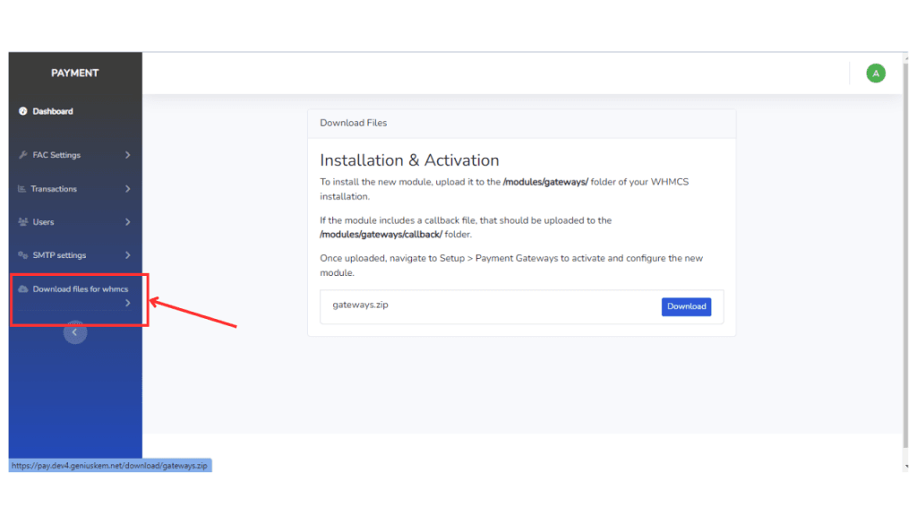This screenshot has height=516, width=917.
Task: Click the PAYMENT brand title
Action: tap(75, 73)
